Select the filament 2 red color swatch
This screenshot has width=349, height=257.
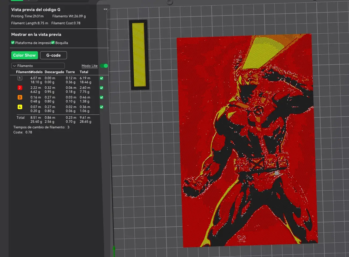pos(20,88)
